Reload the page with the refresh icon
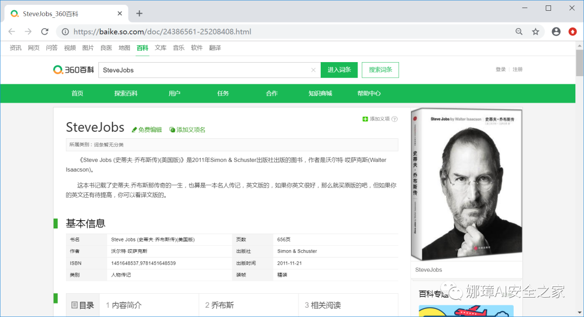 tap(45, 32)
